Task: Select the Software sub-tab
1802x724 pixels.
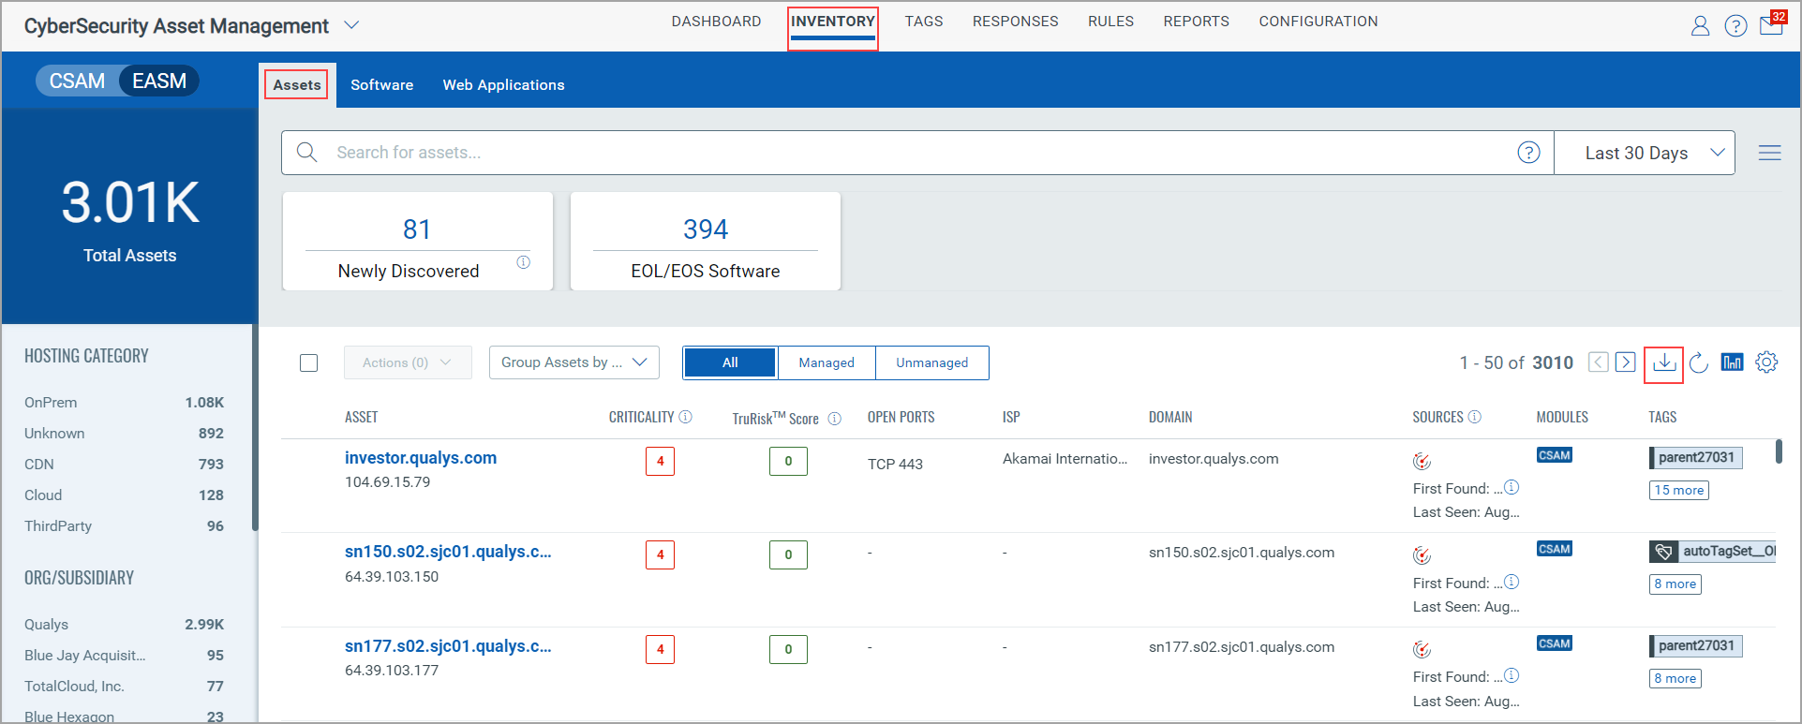Action: tap(382, 84)
